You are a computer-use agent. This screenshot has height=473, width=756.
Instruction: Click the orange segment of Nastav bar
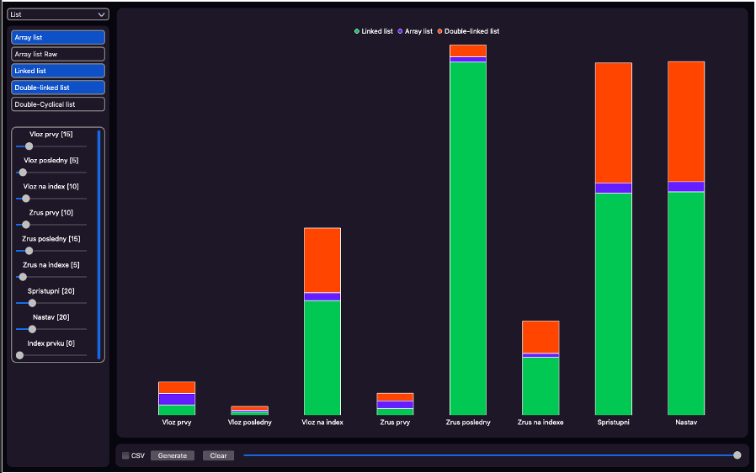click(x=686, y=121)
